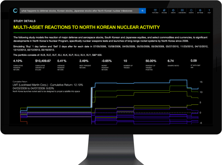Select the Create icon
The height and width of the screenshot is (165, 222).
[173, 11]
